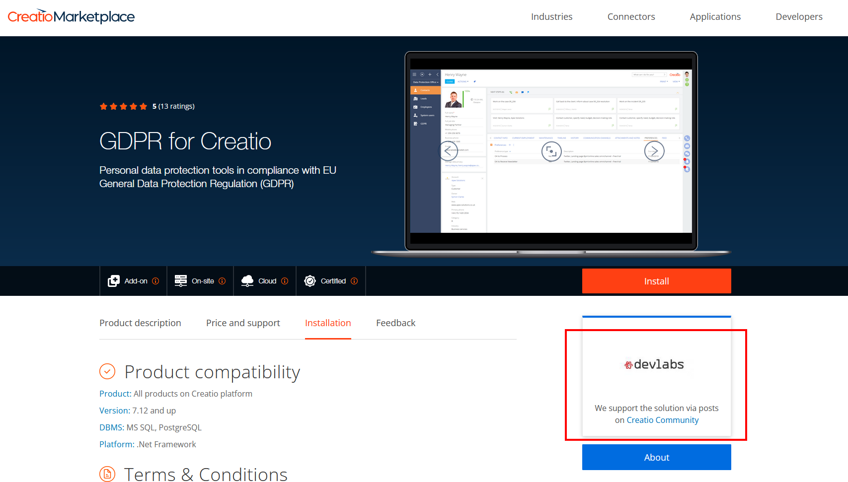This screenshot has width=848, height=482.
Task: Switch to Price and support tab
Action: pyautogui.click(x=243, y=323)
